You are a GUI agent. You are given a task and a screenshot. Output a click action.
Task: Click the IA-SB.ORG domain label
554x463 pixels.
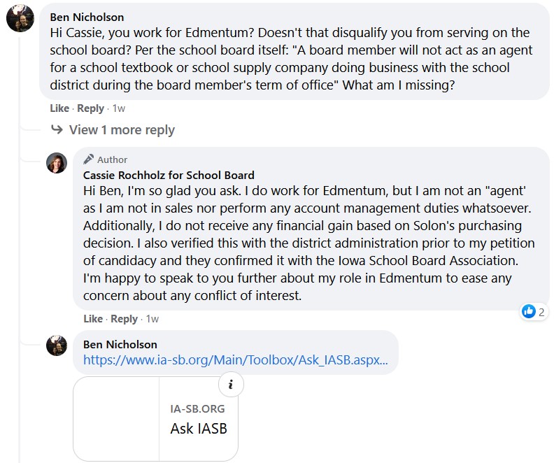click(x=197, y=408)
